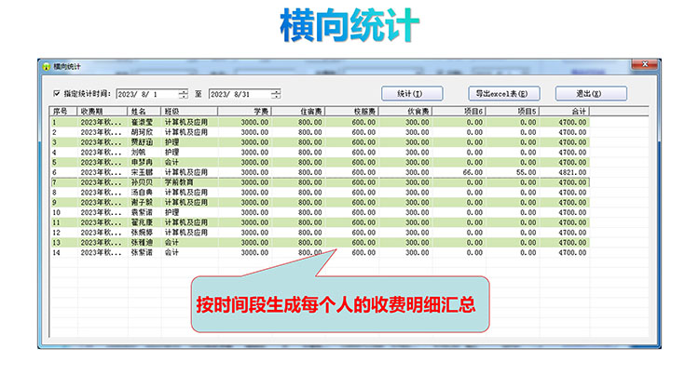Click the 4700.00 合计 cell in row 1

click(x=572, y=122)
